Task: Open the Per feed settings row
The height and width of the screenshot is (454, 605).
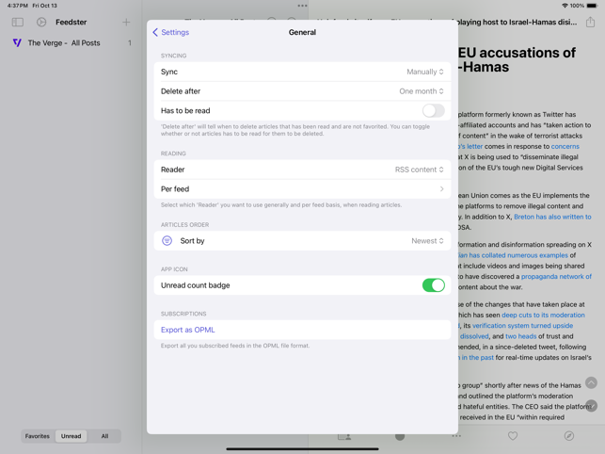Action: 303,189
